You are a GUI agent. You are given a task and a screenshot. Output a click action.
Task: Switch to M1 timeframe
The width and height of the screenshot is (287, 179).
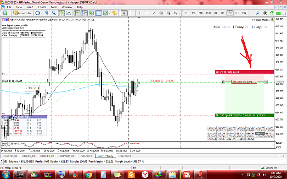(x=187, y=13)
